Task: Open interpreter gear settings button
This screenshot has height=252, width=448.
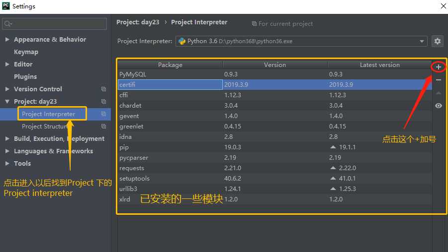Action: click(437, 41)
